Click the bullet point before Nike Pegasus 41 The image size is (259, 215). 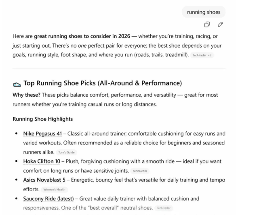pos(16,134)
